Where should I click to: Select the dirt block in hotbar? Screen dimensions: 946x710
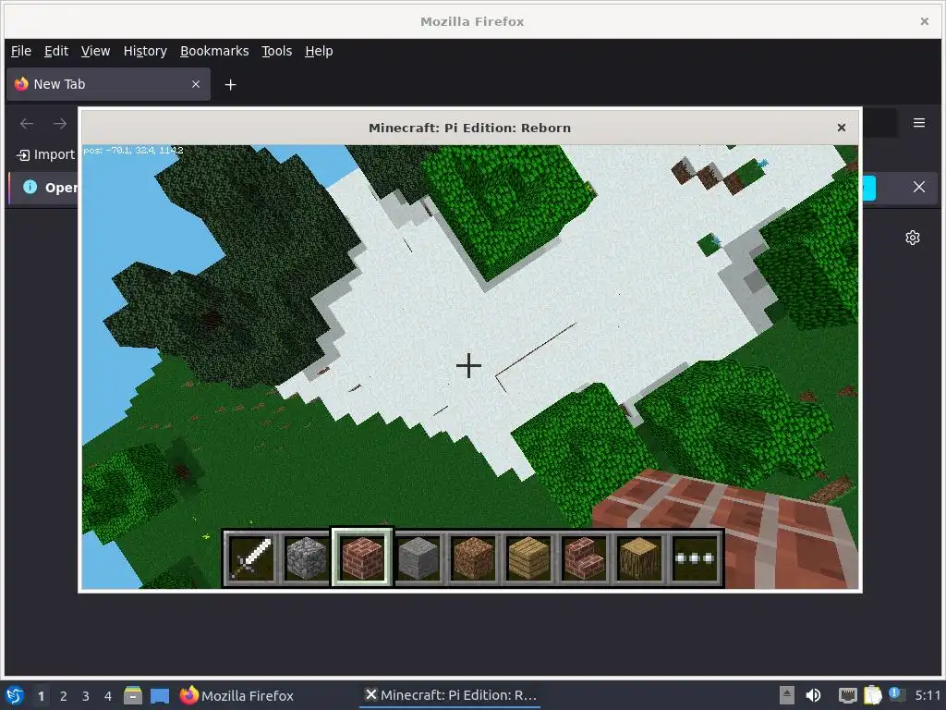pyautogui.click(x=473, y=557)
